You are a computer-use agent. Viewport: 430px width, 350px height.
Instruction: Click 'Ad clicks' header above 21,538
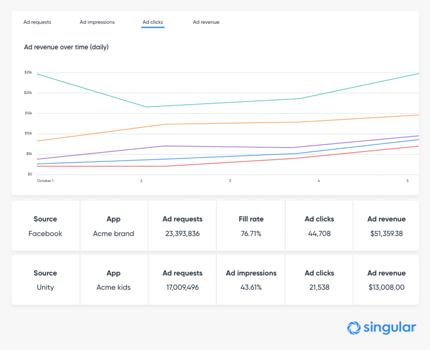click(x=319, y=273)
